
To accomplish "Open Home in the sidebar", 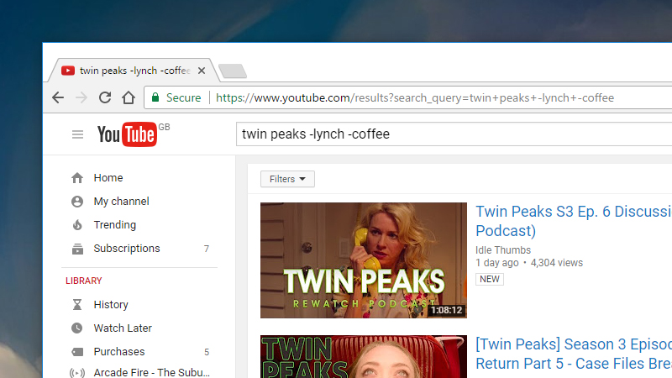I will [108, 178].
